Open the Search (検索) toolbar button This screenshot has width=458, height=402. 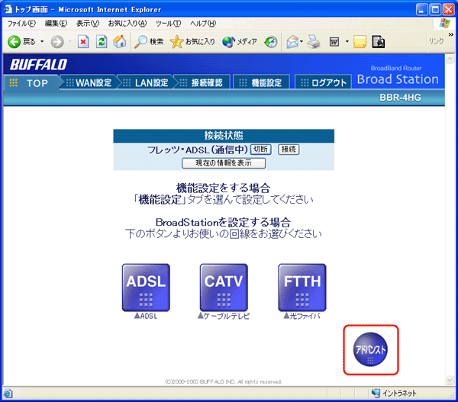(149, 42)
